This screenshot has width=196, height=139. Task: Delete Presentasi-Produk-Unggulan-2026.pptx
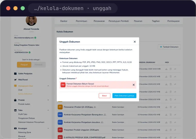point(171,130)
